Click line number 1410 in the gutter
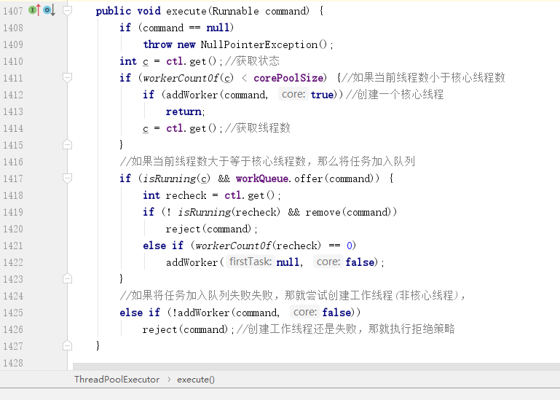The height and width of the screenshot is (400, 560). pos(13,61)
